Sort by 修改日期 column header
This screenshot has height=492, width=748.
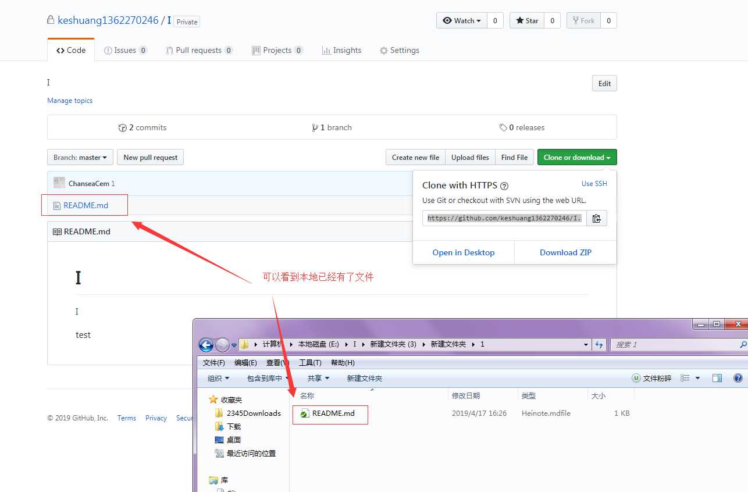point(466,395)
